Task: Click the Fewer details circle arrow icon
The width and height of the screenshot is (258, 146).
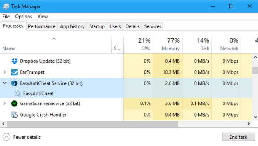Action: click(x=6, y=137)
